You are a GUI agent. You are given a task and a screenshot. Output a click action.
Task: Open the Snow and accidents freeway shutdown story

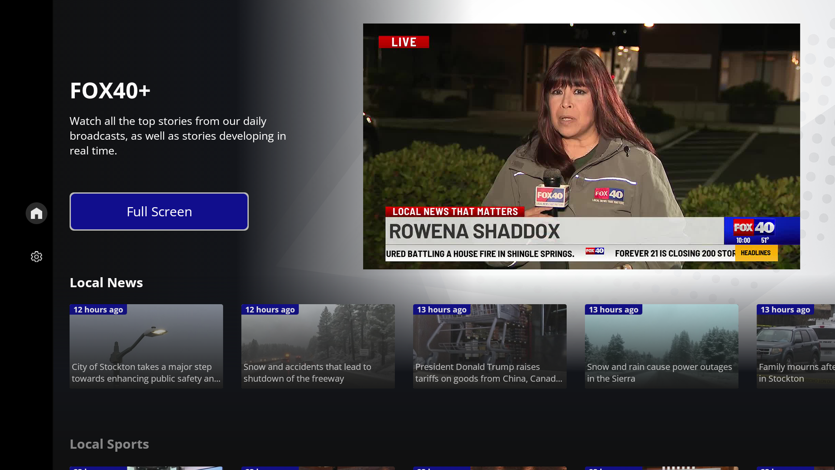318,346
